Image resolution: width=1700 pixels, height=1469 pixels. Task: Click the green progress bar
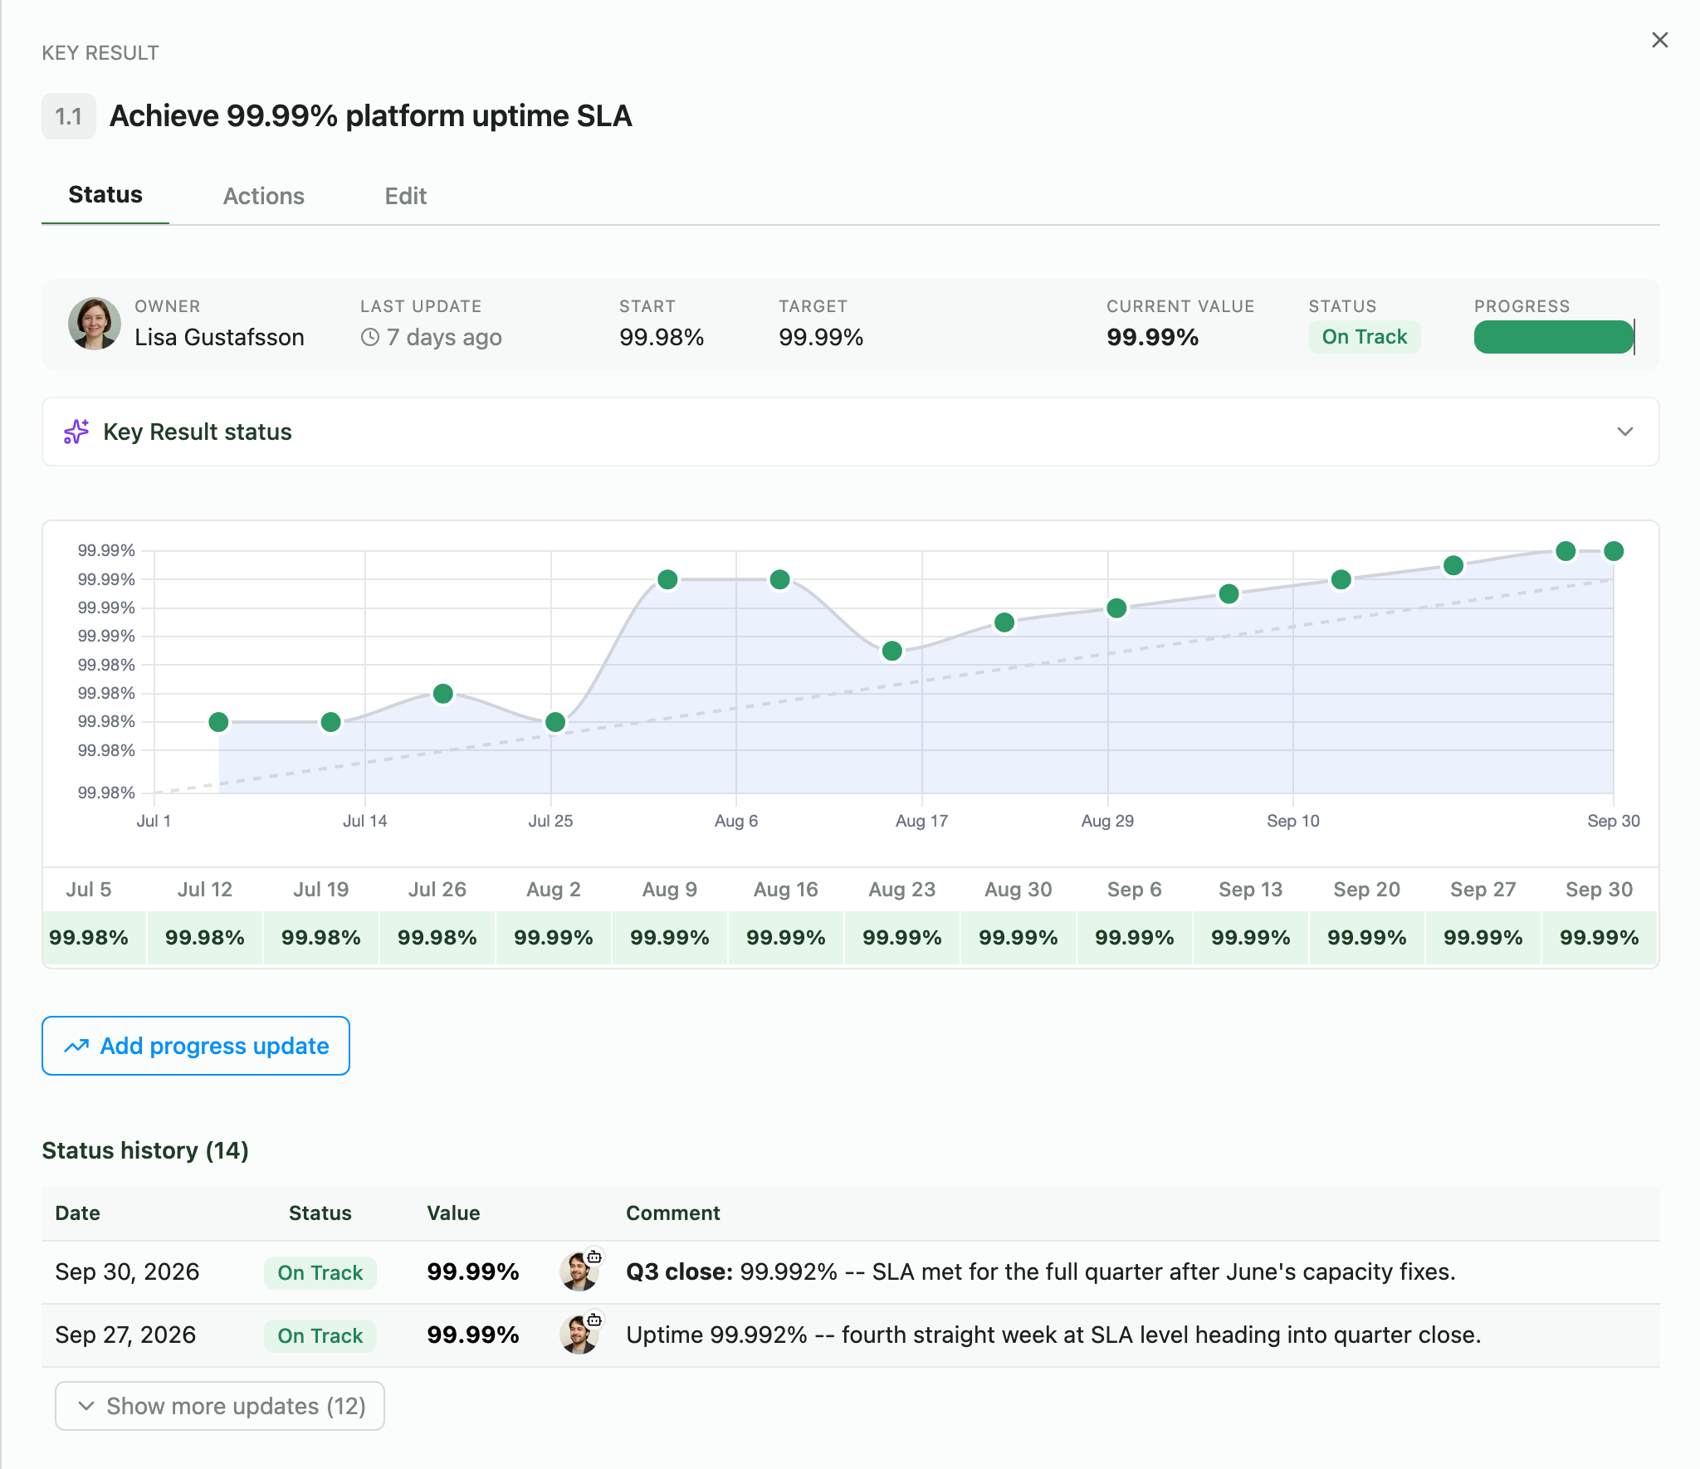1553,337
